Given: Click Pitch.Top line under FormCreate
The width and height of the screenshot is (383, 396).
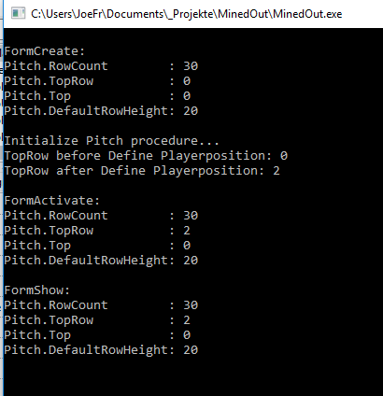Looking at the screenshot, I should click(x=97, y=96).
